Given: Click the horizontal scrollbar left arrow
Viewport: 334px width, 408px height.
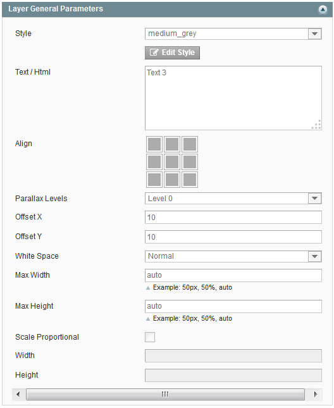Looking at the screenshot, I should pyautogui.click(x=18, y=394).
